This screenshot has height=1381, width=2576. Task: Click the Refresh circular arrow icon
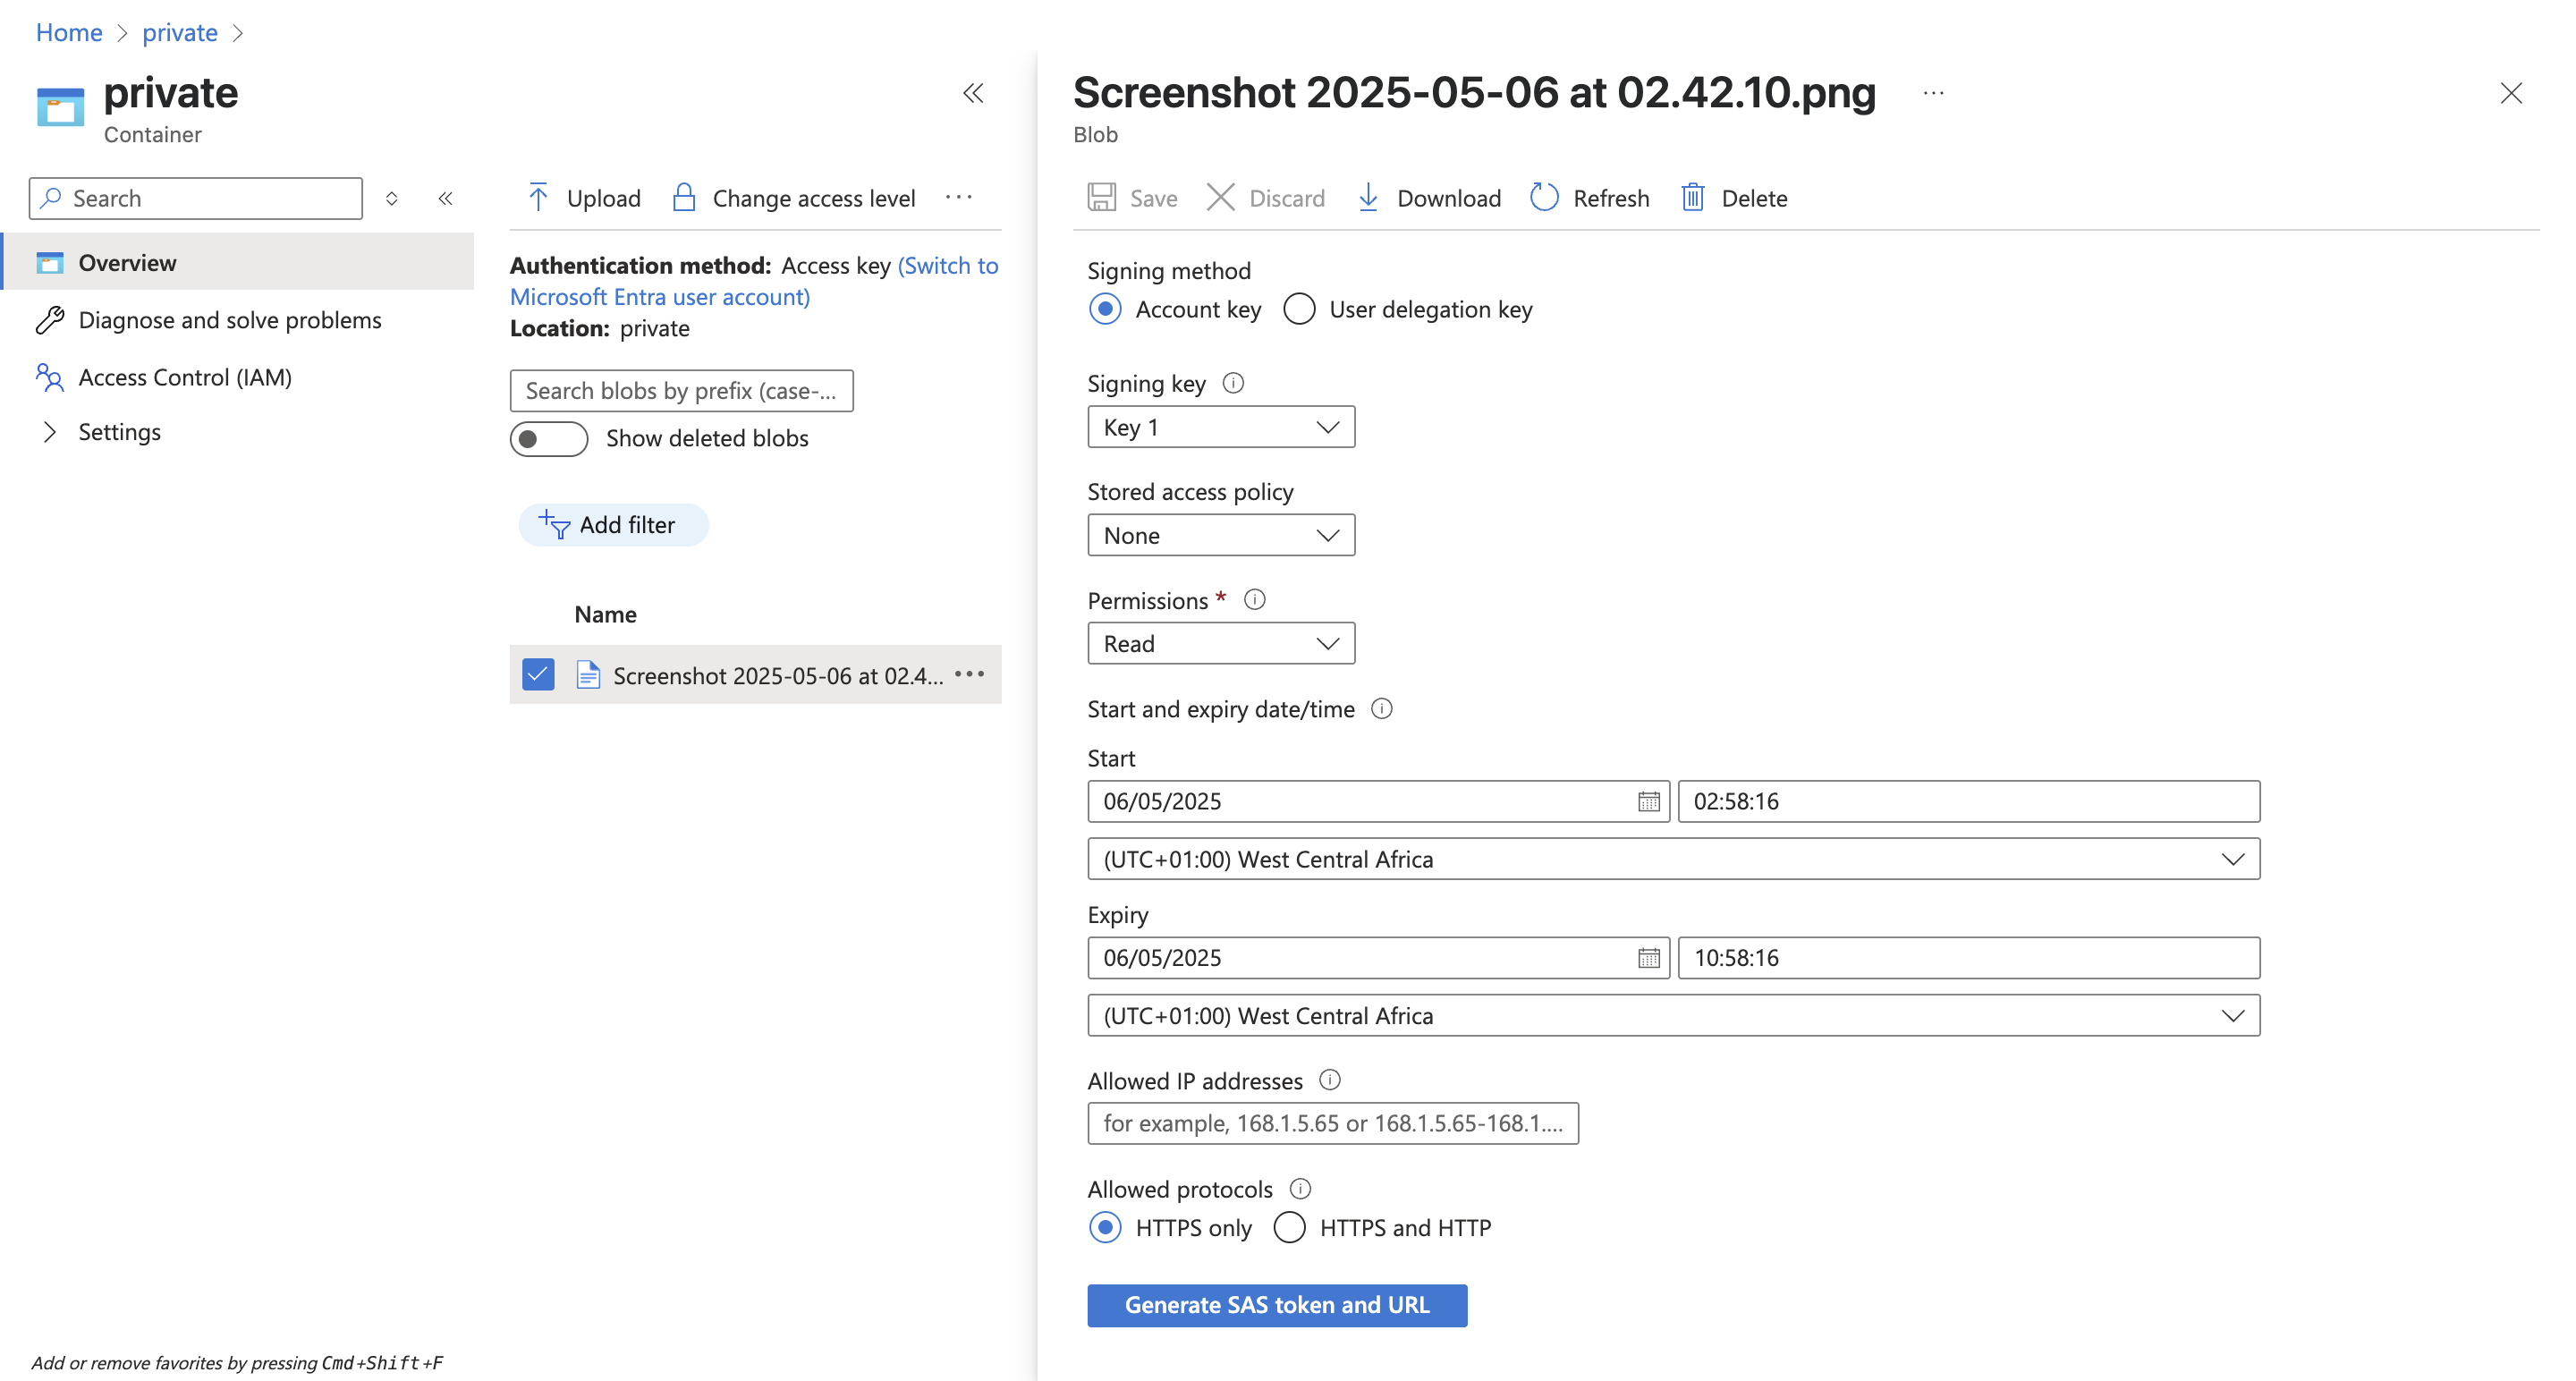click(x=1544, y=197)
